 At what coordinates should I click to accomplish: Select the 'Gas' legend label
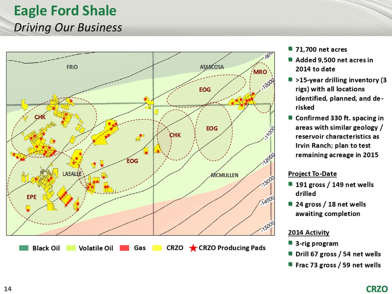(x=140, y=248)
